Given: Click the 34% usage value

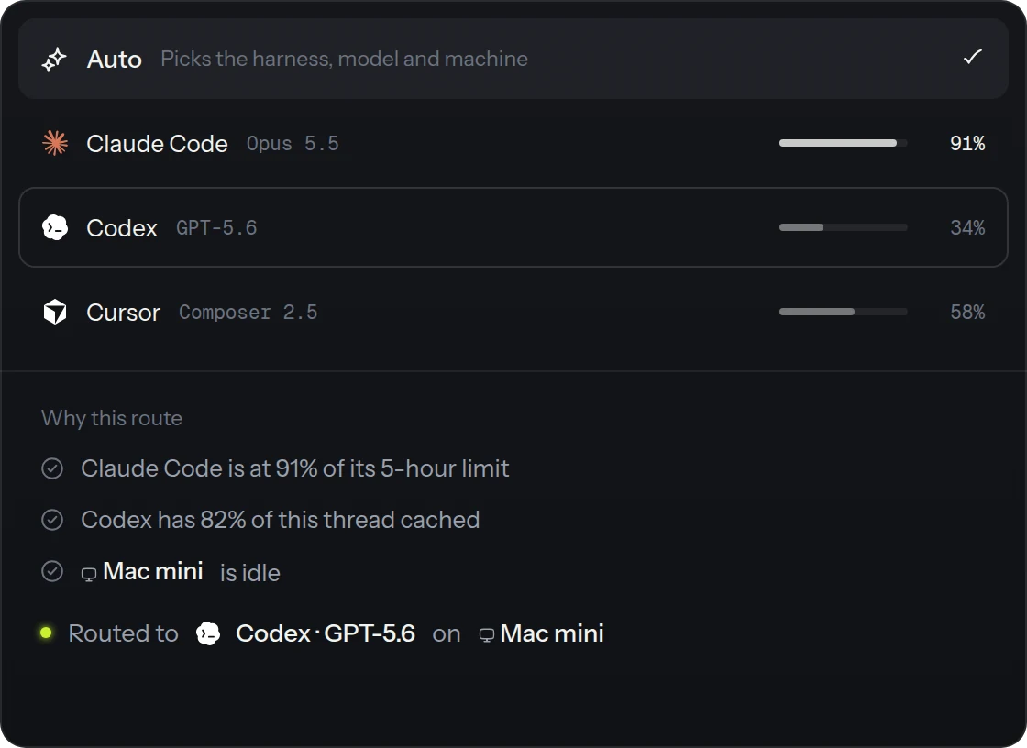Looking at the screenshot, I should 967,228.
